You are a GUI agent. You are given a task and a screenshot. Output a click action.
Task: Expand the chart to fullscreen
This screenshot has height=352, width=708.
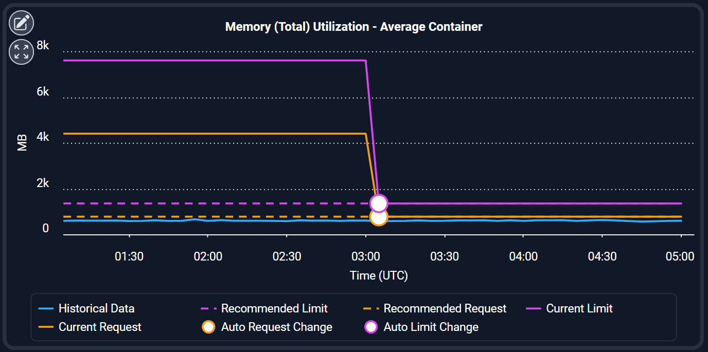pos(21,52)
